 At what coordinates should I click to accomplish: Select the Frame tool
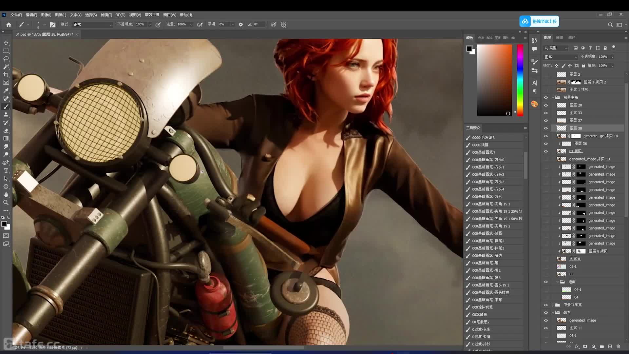[6, 83]
